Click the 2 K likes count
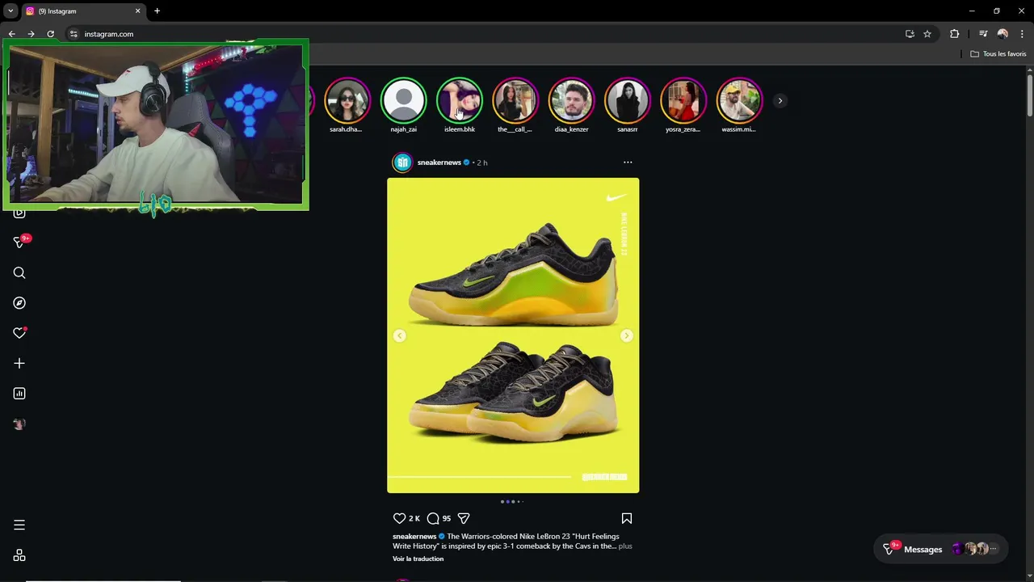The width and height of the screenshot is (1034, 582). (x=414, y=518)
